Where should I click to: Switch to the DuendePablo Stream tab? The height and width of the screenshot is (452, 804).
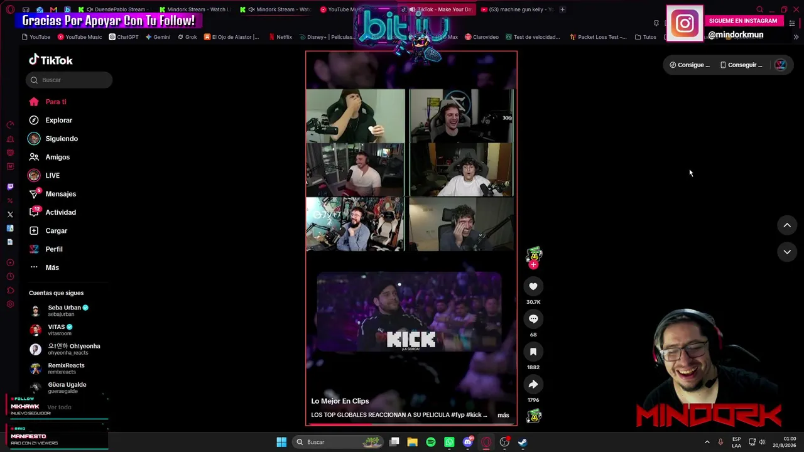tap(116, 9)
